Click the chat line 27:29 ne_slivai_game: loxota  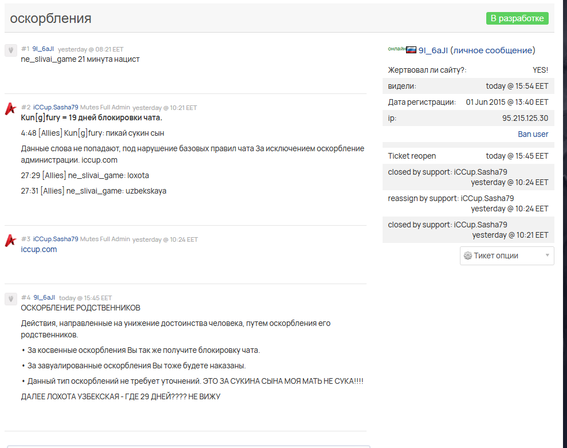click(85, 175)
